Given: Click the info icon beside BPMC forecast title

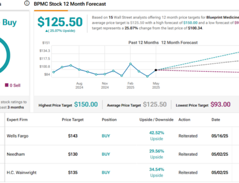Looking at the screenshot, I should 27,3.
